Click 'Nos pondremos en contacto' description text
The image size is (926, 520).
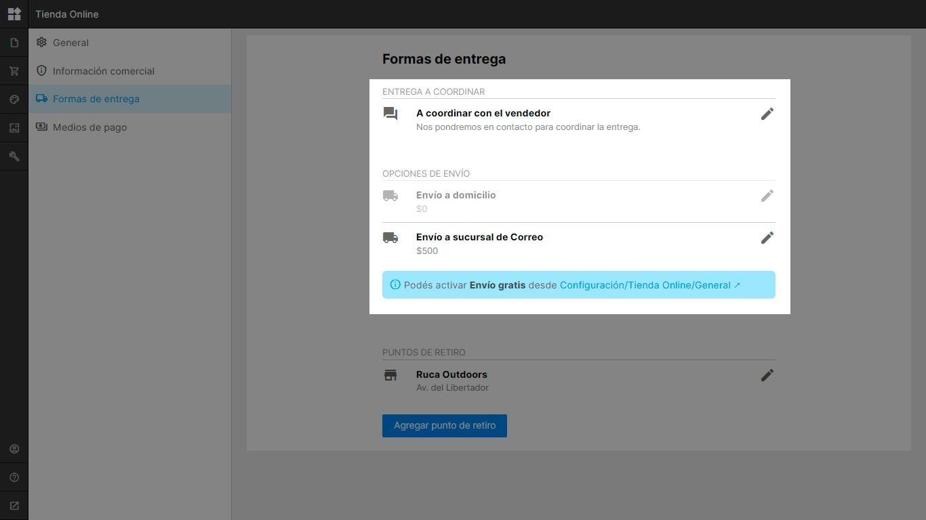[x=528, y=127]
